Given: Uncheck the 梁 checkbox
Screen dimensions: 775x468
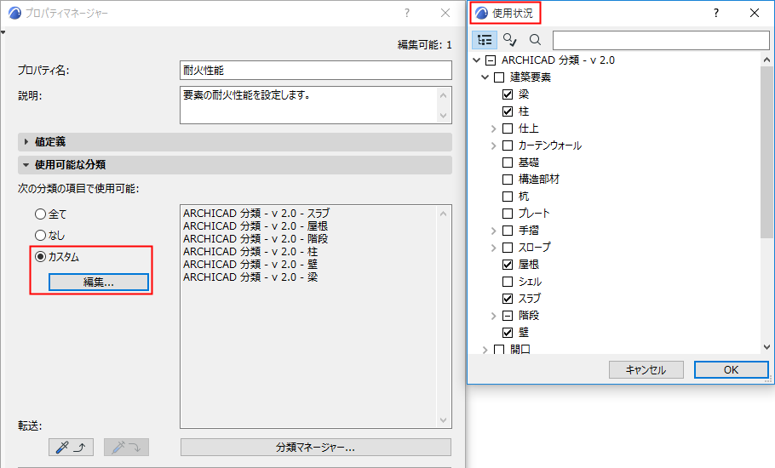Looking at the screenshot, I should pyautogui.click(x=508, y=94).
